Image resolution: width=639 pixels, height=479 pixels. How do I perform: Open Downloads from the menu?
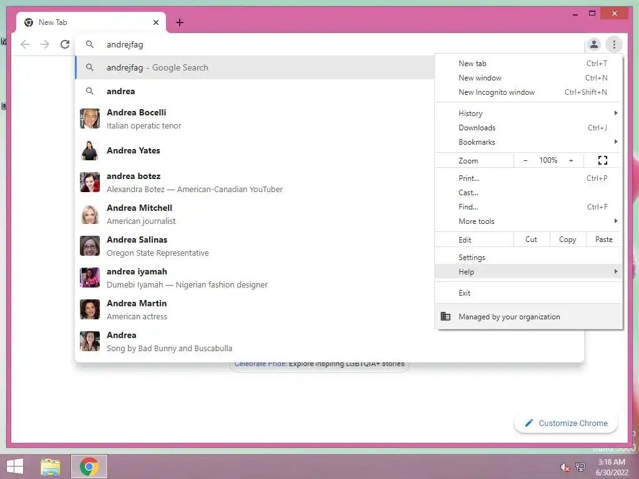tap(529, 127)
